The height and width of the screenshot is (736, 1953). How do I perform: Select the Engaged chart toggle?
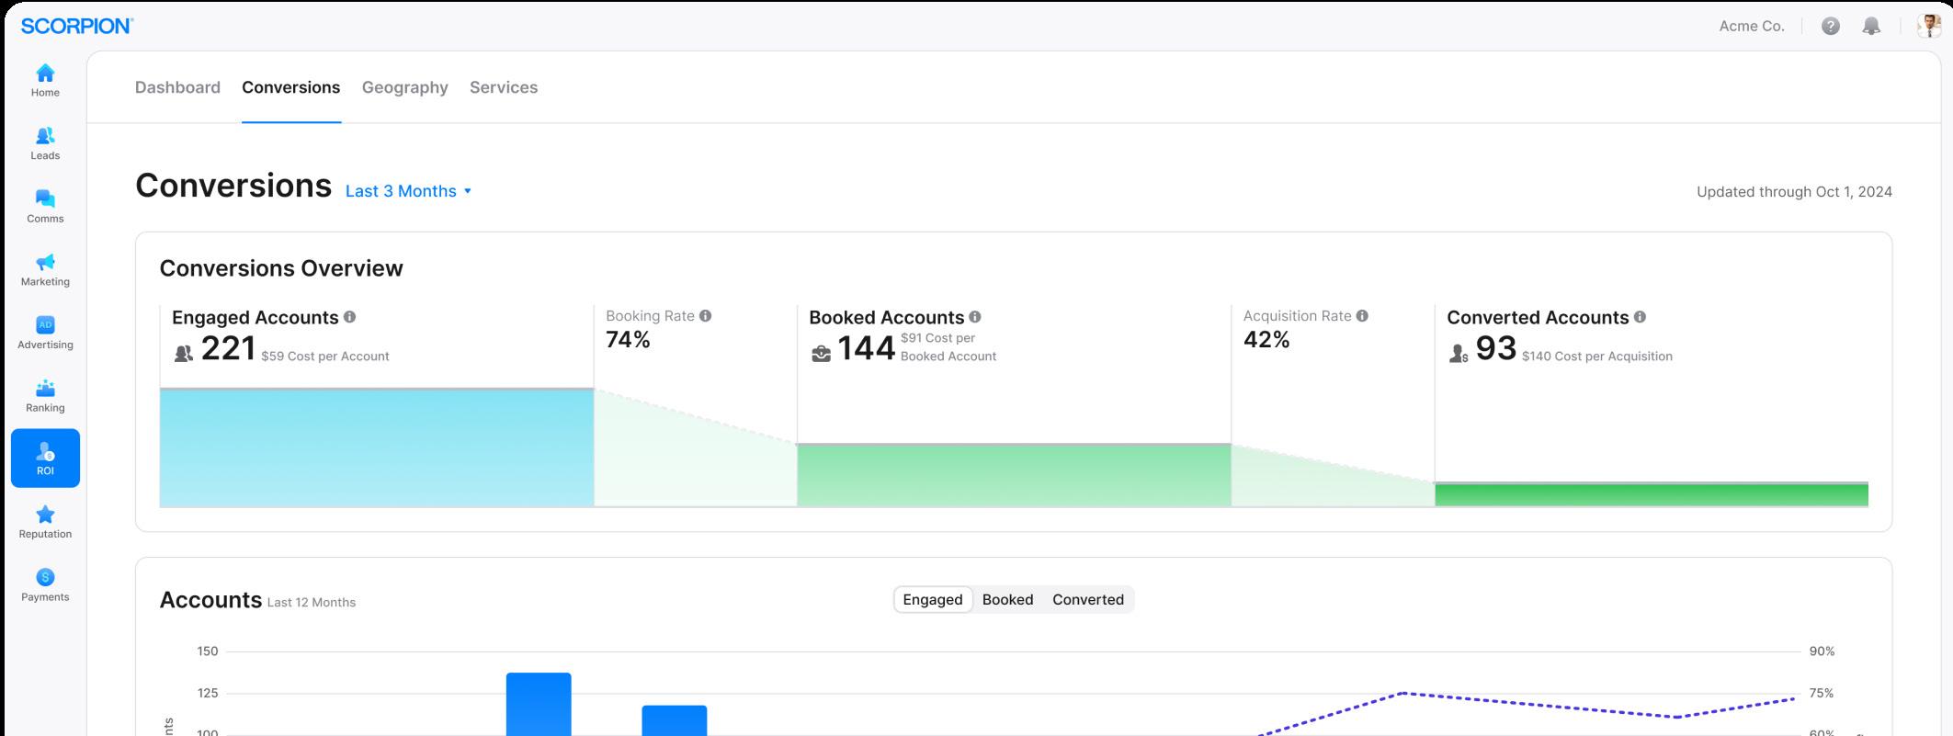click(933, 599)
